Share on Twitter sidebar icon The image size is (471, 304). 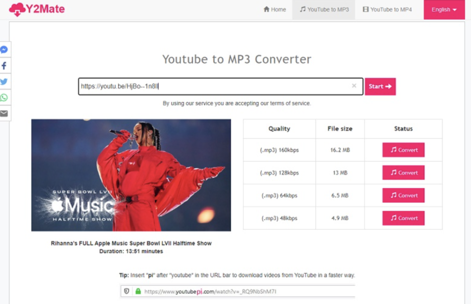tap(4, 82)
